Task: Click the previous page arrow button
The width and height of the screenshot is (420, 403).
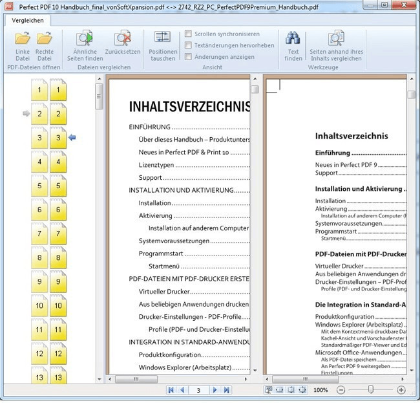Action: coord(182,390)
